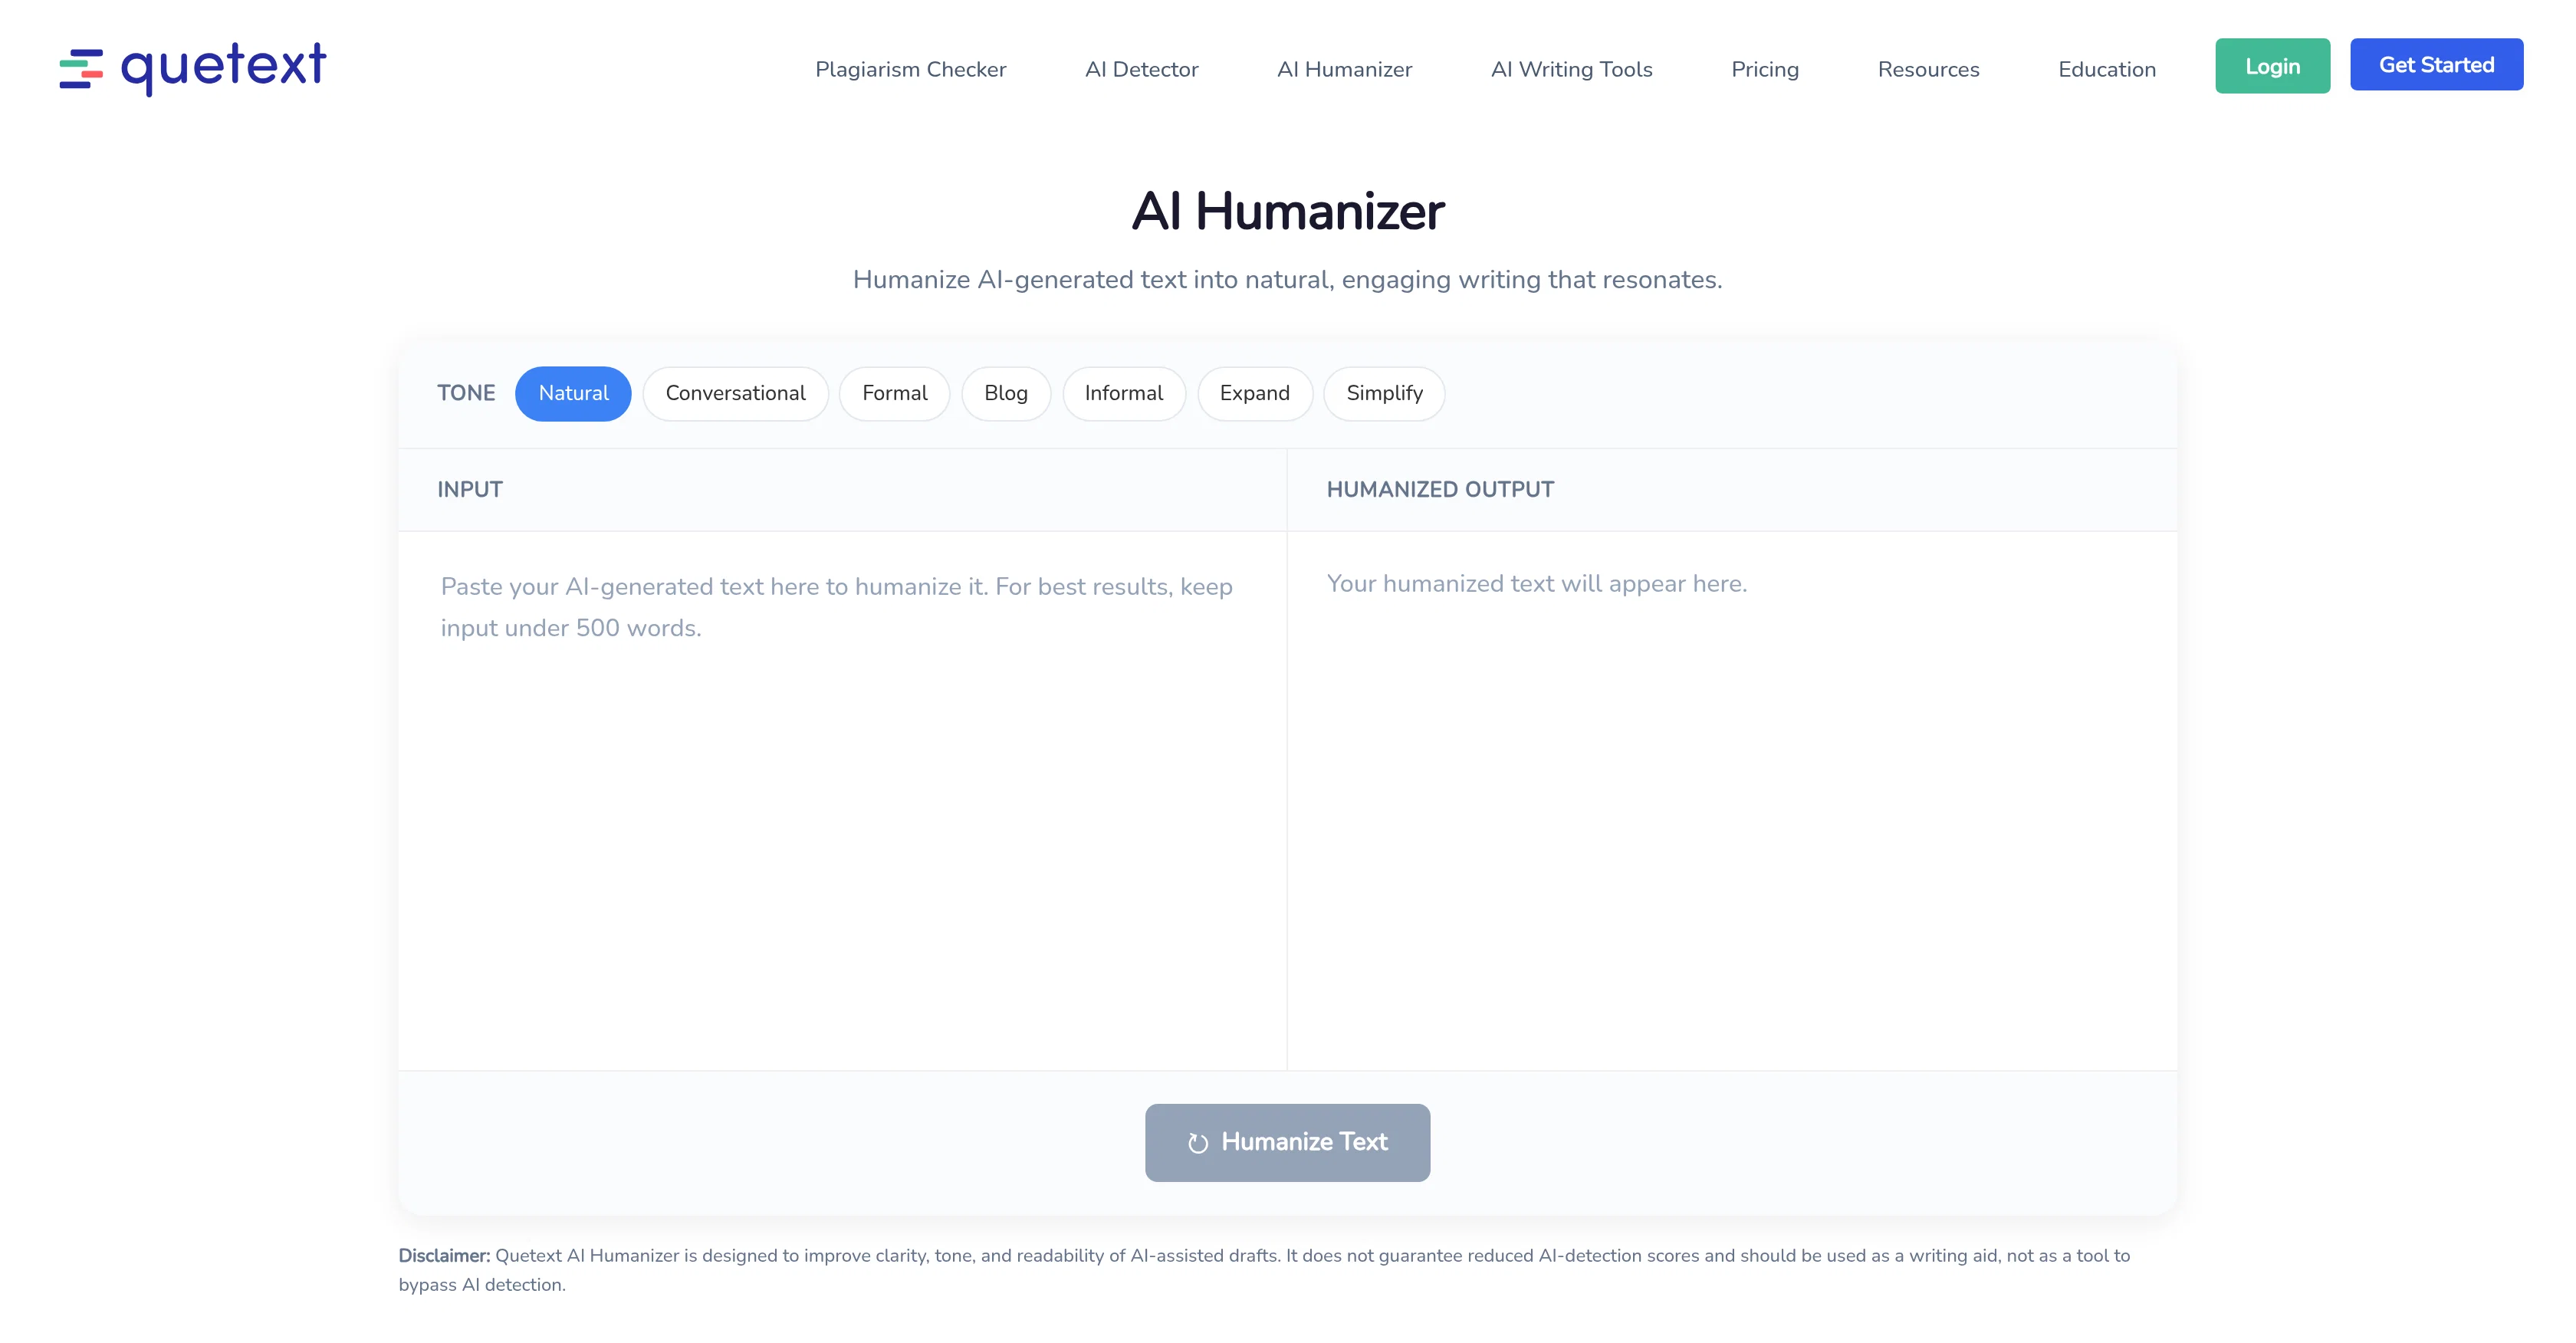
Task: Click the green Login button
Action: click(x=2272, y=66)
